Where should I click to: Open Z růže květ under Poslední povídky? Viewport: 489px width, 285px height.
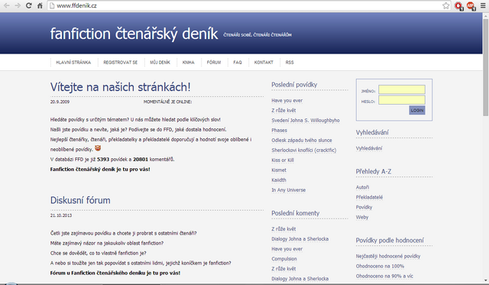click(283, 110)
